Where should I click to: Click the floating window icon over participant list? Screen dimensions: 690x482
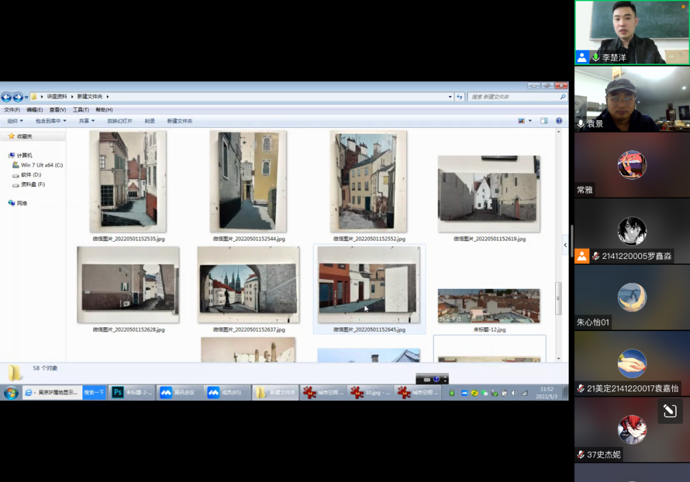click(670, 411)
